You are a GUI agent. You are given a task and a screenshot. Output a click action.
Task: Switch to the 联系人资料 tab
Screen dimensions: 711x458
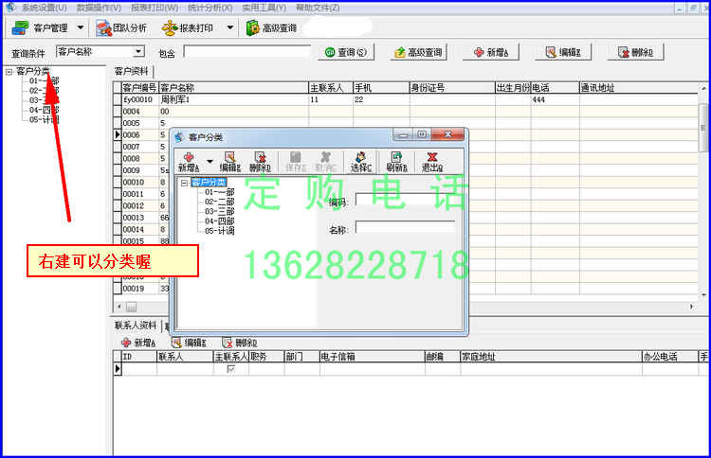pyautogui.click(x=136, y=326)
